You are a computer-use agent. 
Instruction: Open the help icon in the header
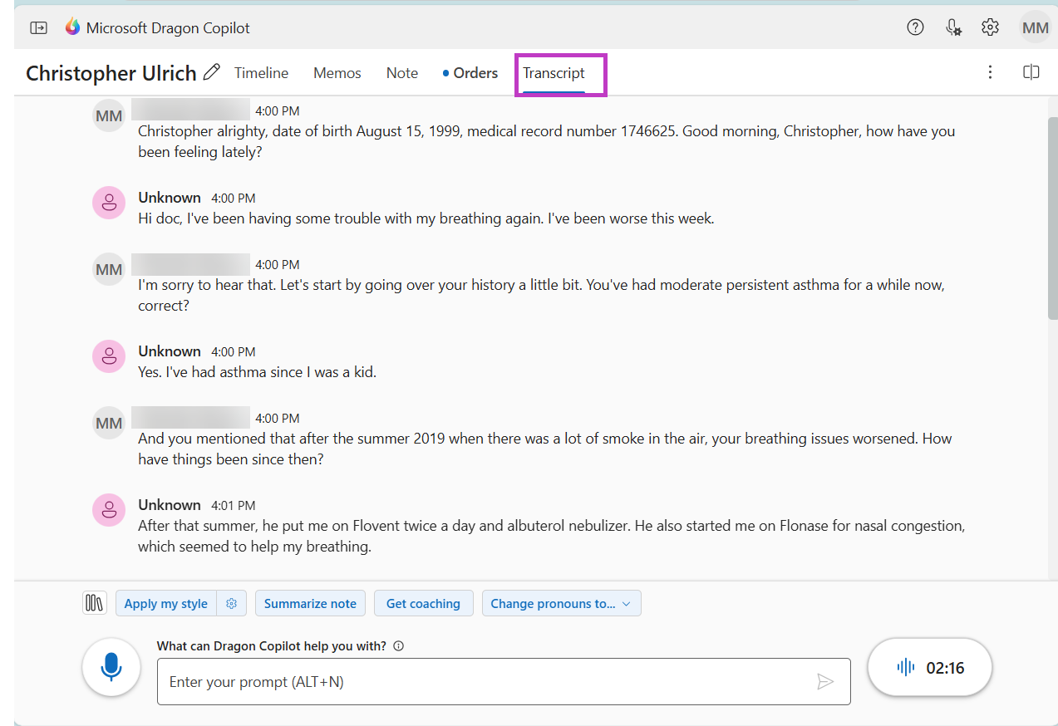click(x=915, y=27)
